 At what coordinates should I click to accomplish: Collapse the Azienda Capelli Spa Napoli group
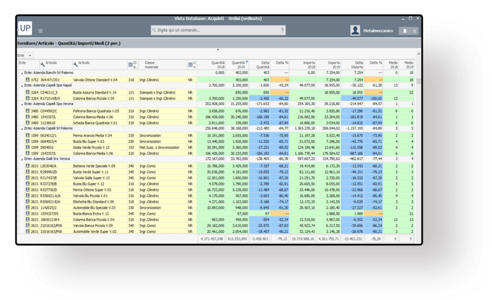[x=21, y=86]
